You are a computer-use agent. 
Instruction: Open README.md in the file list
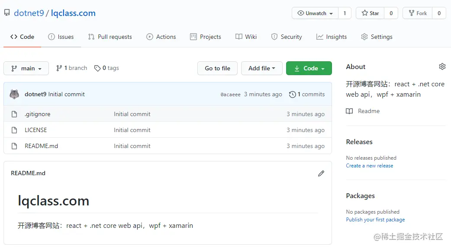tap(42, 146)
